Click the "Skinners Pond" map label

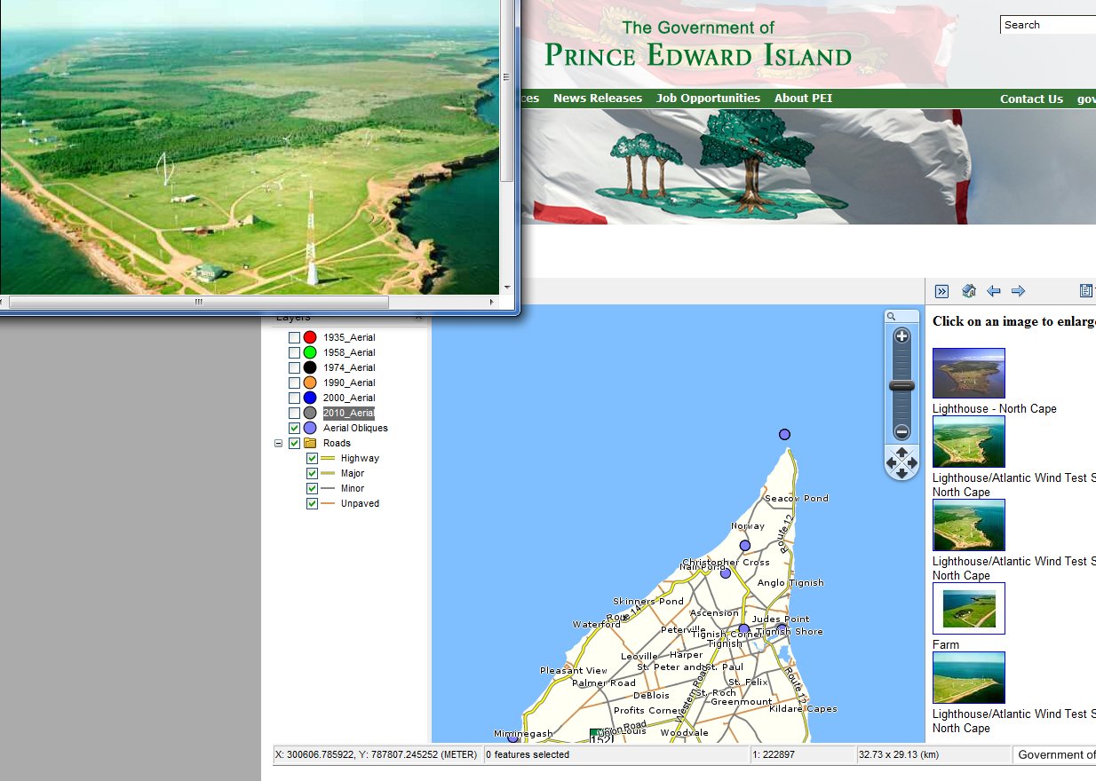[648, 602]
